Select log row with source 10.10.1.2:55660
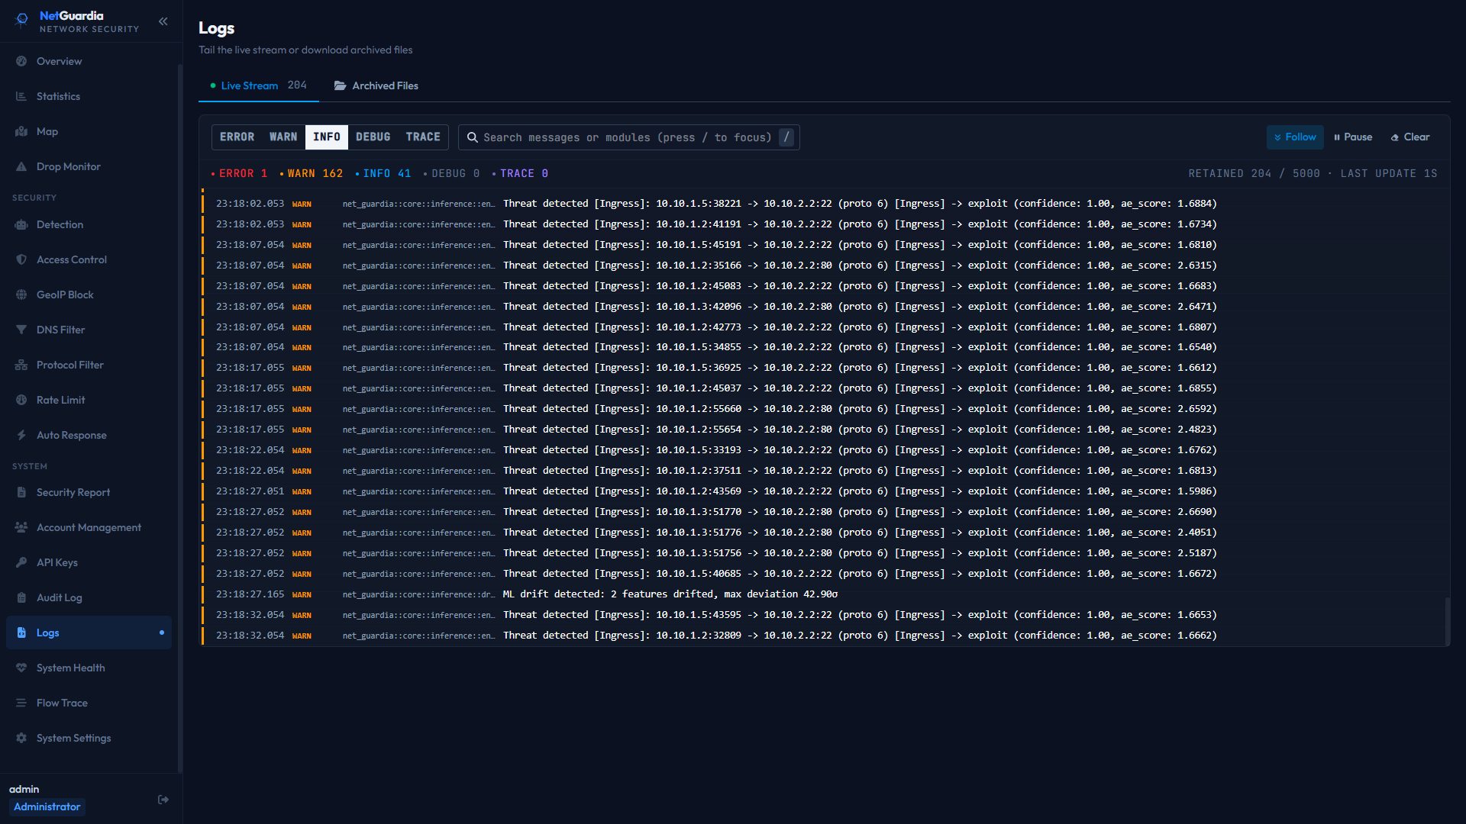 click(x=825, y=409)
